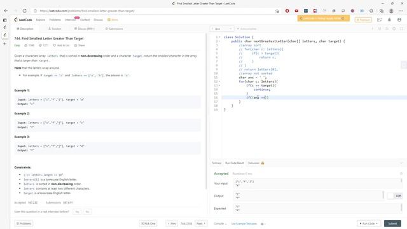Open the Store nav item

point(113,20)
